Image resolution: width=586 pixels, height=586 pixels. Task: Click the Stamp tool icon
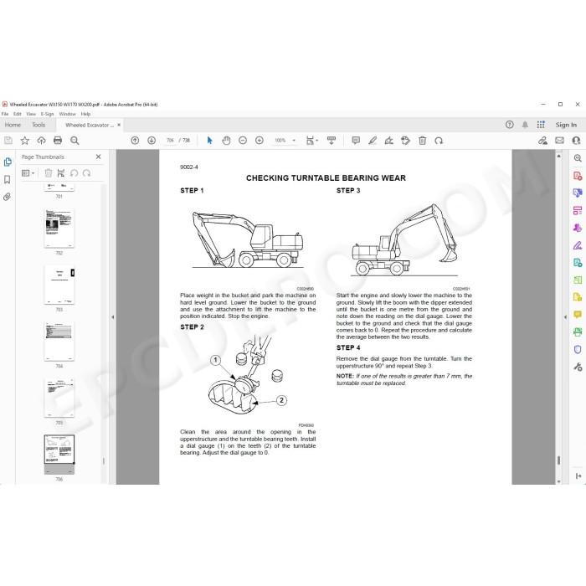coord(405,141)
